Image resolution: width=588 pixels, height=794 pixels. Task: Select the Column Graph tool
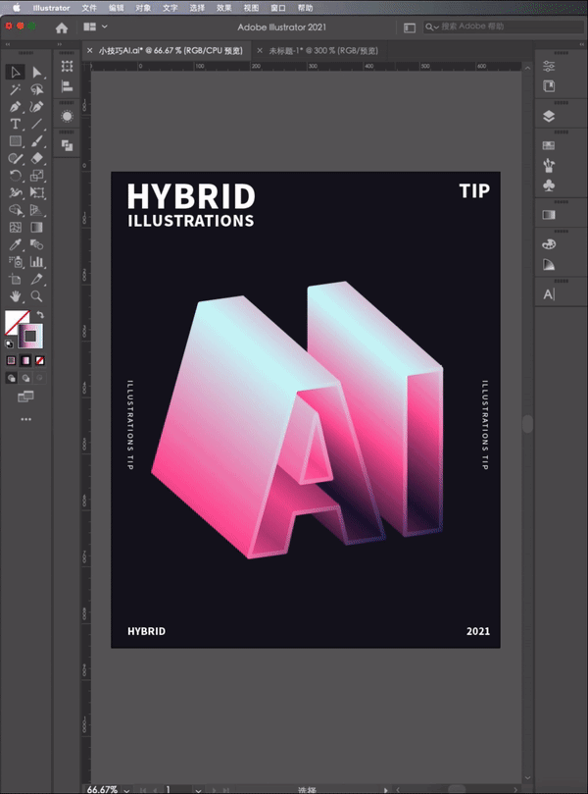tap(36, 262)
